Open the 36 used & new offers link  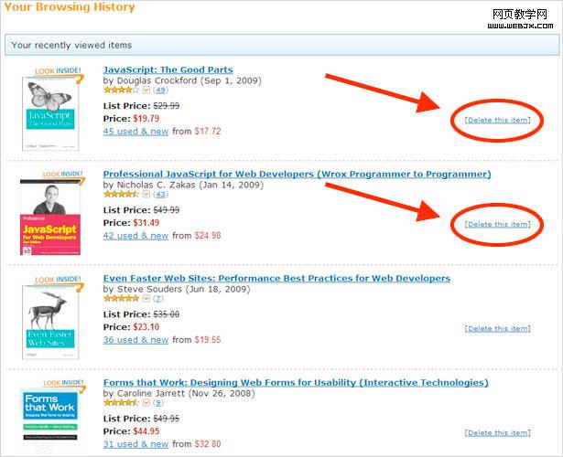tap(135, 339)
